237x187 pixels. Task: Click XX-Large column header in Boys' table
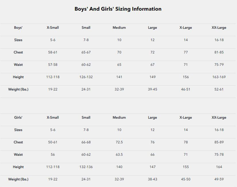pyautogui.click(x=219, y=28)
